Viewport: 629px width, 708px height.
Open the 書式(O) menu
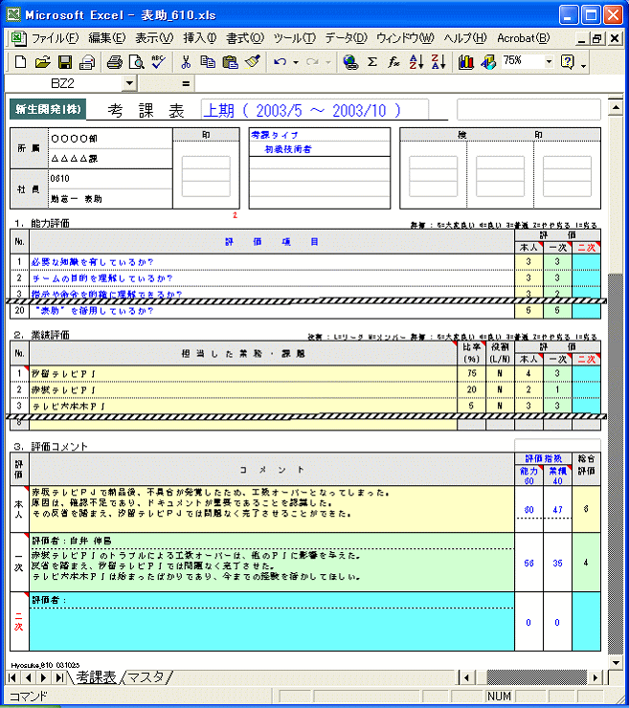[245, 38]
